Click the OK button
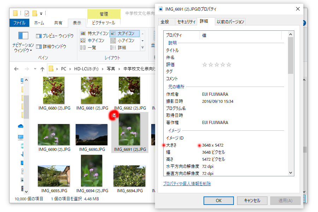Viewport: 318px width, 212px height. 219,201
